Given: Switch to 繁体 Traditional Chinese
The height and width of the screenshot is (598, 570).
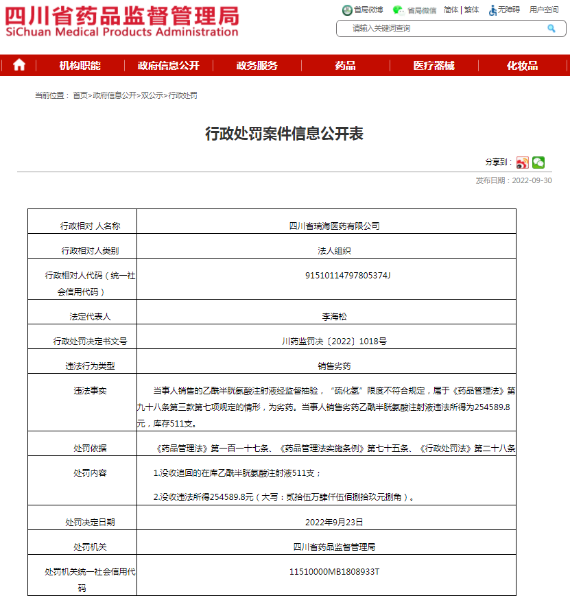Looking at the screenshot, I should (471, 10).
